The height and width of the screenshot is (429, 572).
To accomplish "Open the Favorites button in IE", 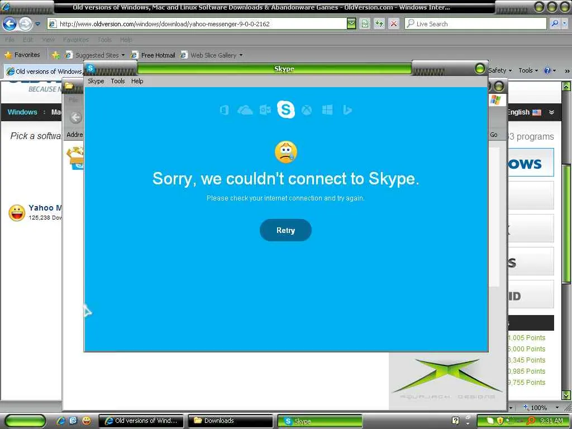I will (22, 55).
